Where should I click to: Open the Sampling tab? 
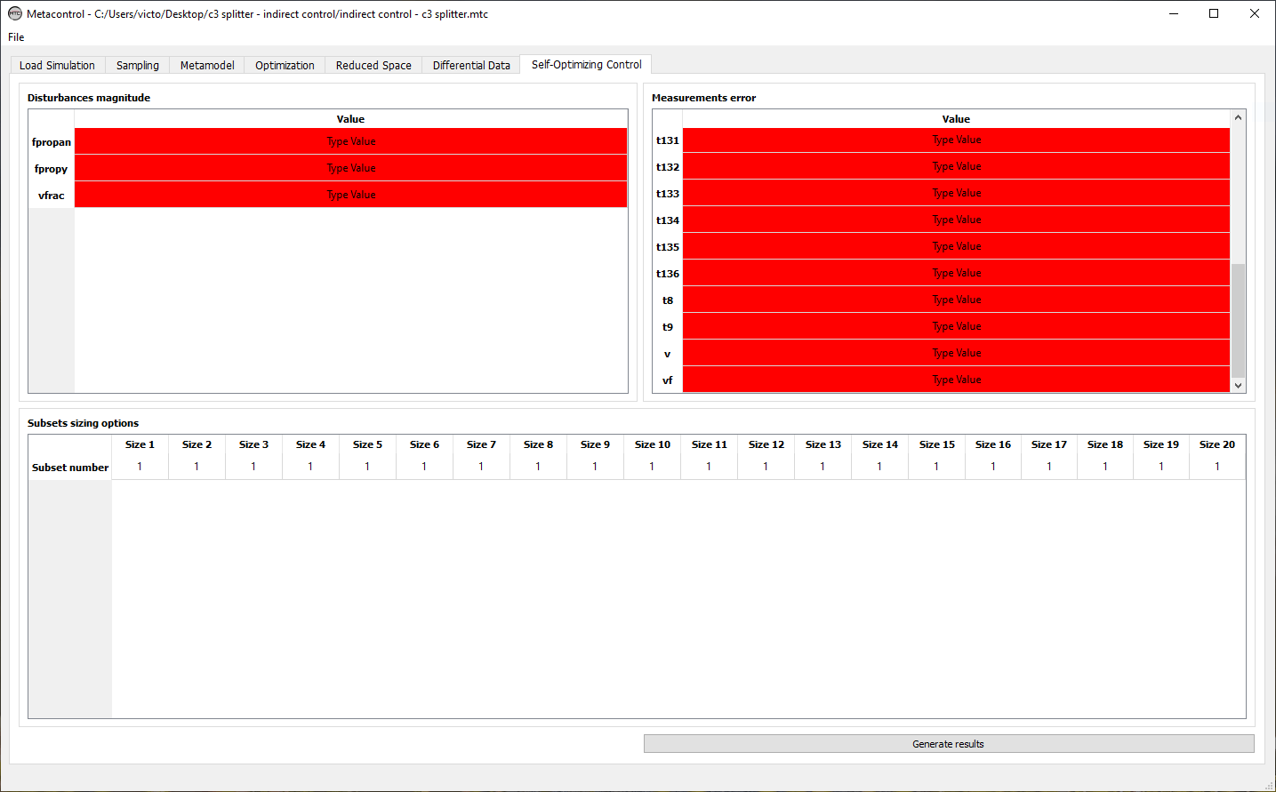coord(137,64)
